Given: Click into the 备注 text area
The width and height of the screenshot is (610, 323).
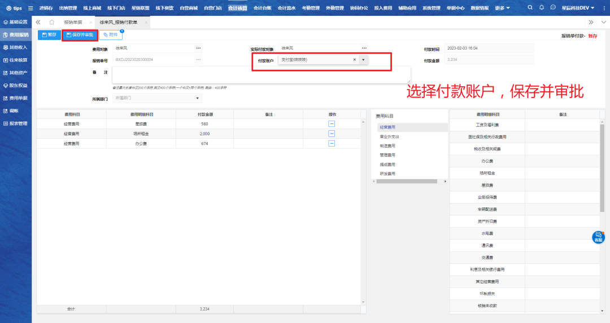Looking at the screenshot, I should [x=261, y=75].
